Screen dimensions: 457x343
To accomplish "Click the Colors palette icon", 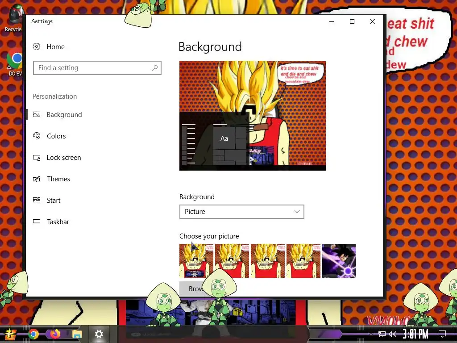I will 37,136.
